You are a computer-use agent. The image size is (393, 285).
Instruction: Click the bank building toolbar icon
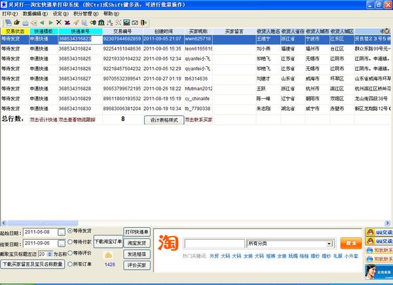point(102,22)
